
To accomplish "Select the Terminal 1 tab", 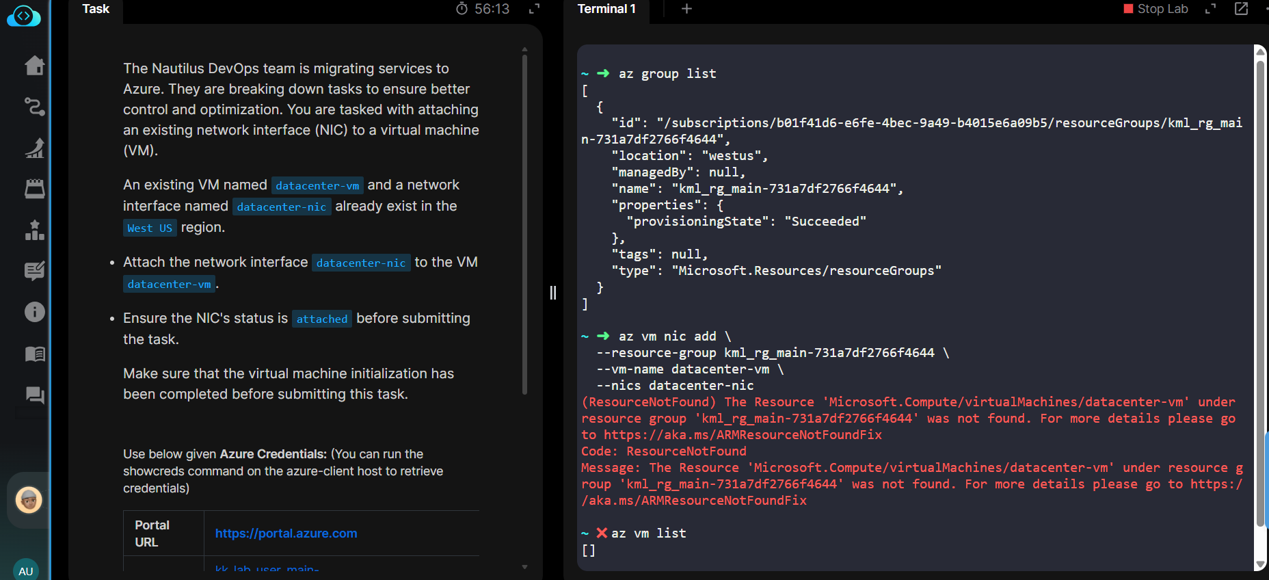I will click(606, 9).
